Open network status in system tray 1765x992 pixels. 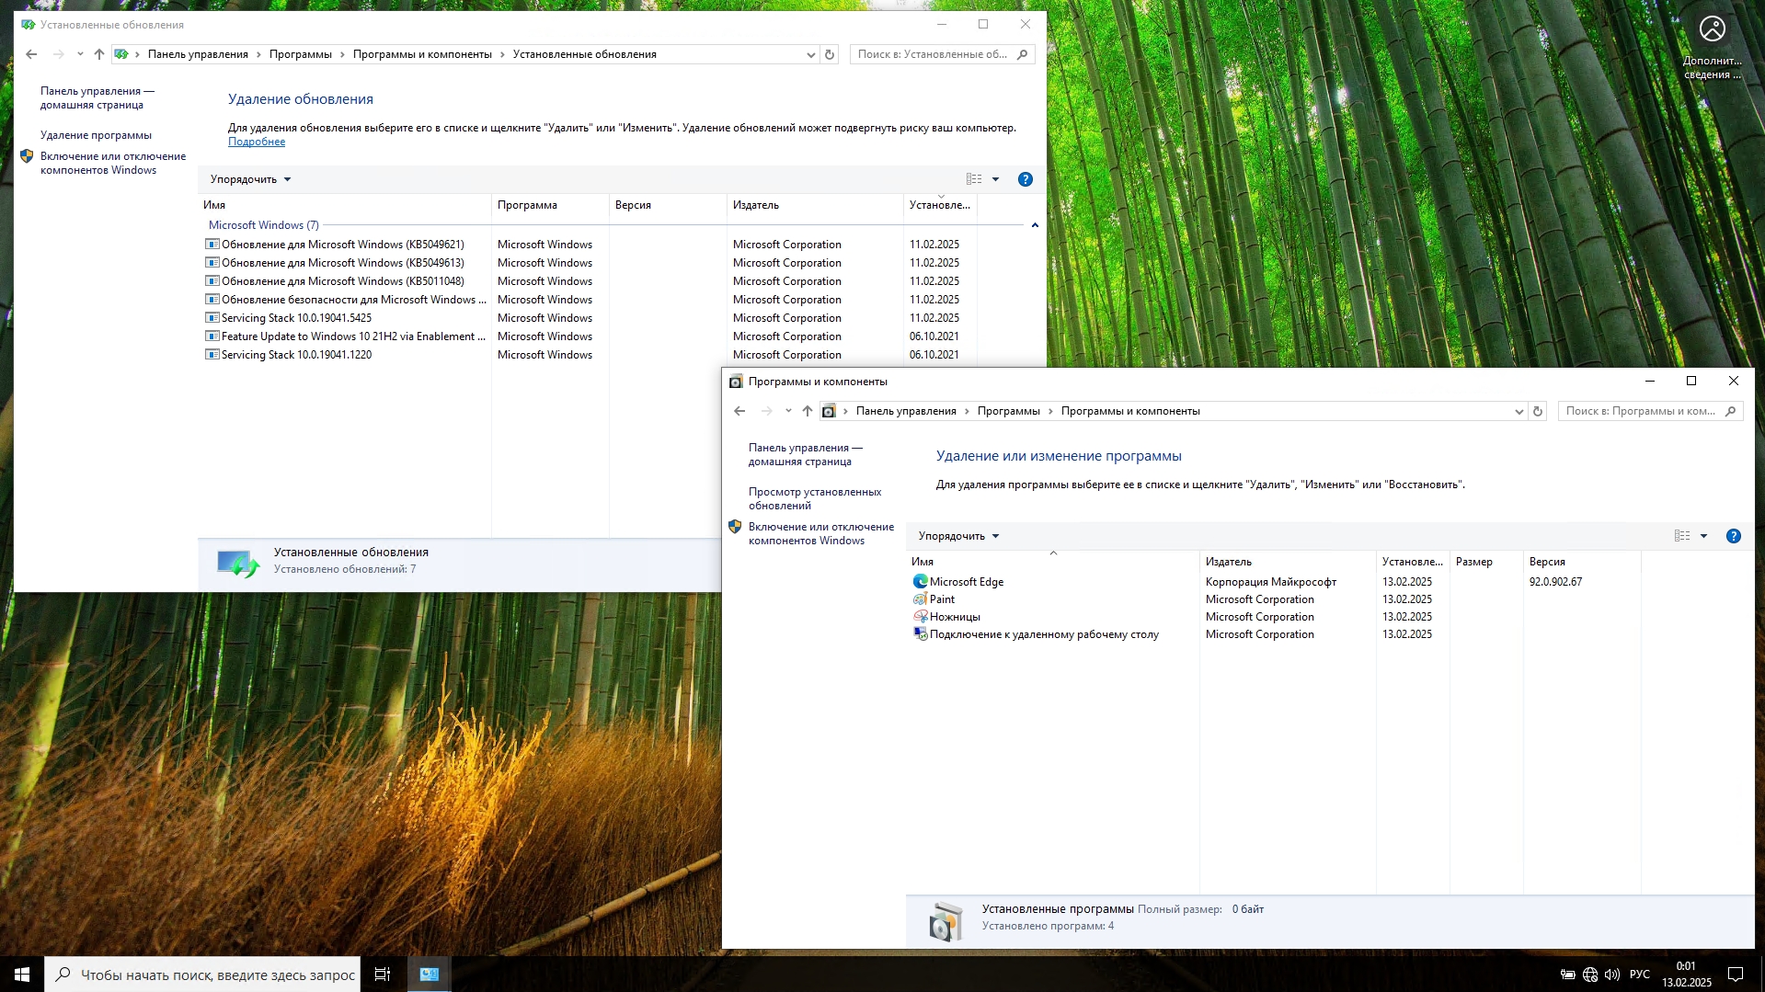pyautogui.click(x=1590, y=975)
